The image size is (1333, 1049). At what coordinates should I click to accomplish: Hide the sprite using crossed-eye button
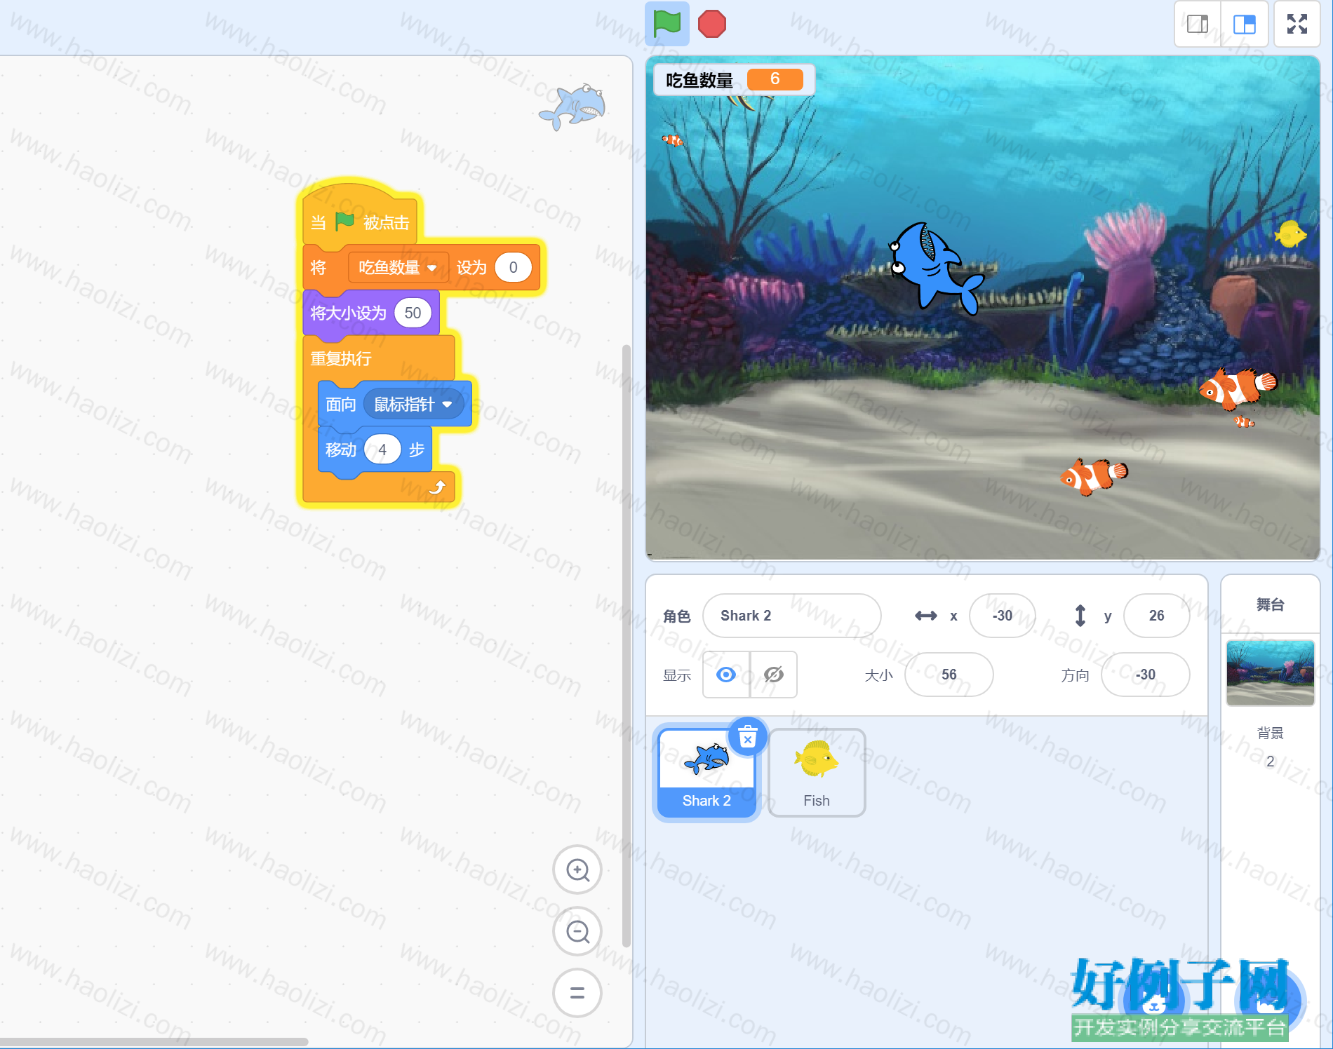coord(773,675)
